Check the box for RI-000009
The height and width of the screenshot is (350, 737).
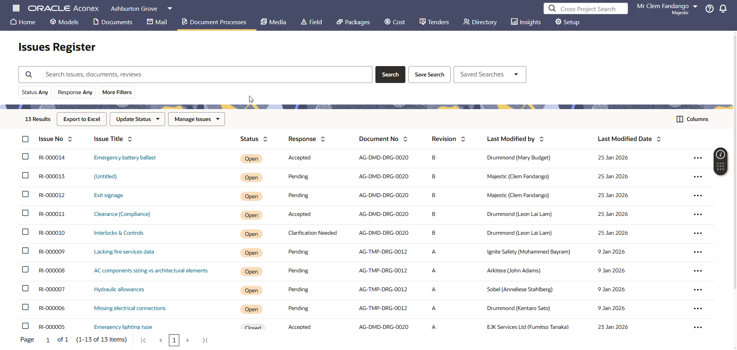(x=25, y=251)
